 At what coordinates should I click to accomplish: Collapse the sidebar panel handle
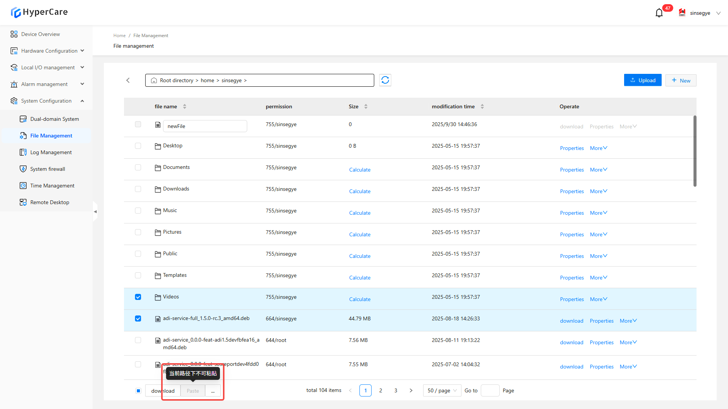coord(95,212)
